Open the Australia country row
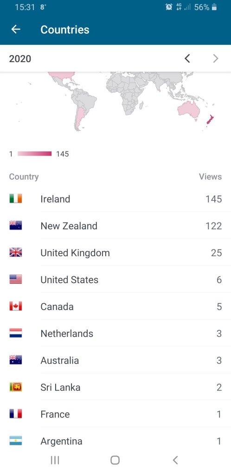Viewport: 231px width, 474px height. (x=115, y=360)
